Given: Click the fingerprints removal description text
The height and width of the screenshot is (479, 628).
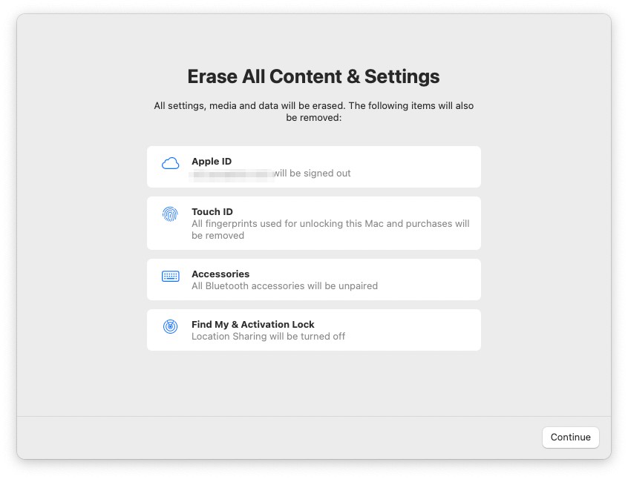Looking at the screenshot, I should pos(330,229).
